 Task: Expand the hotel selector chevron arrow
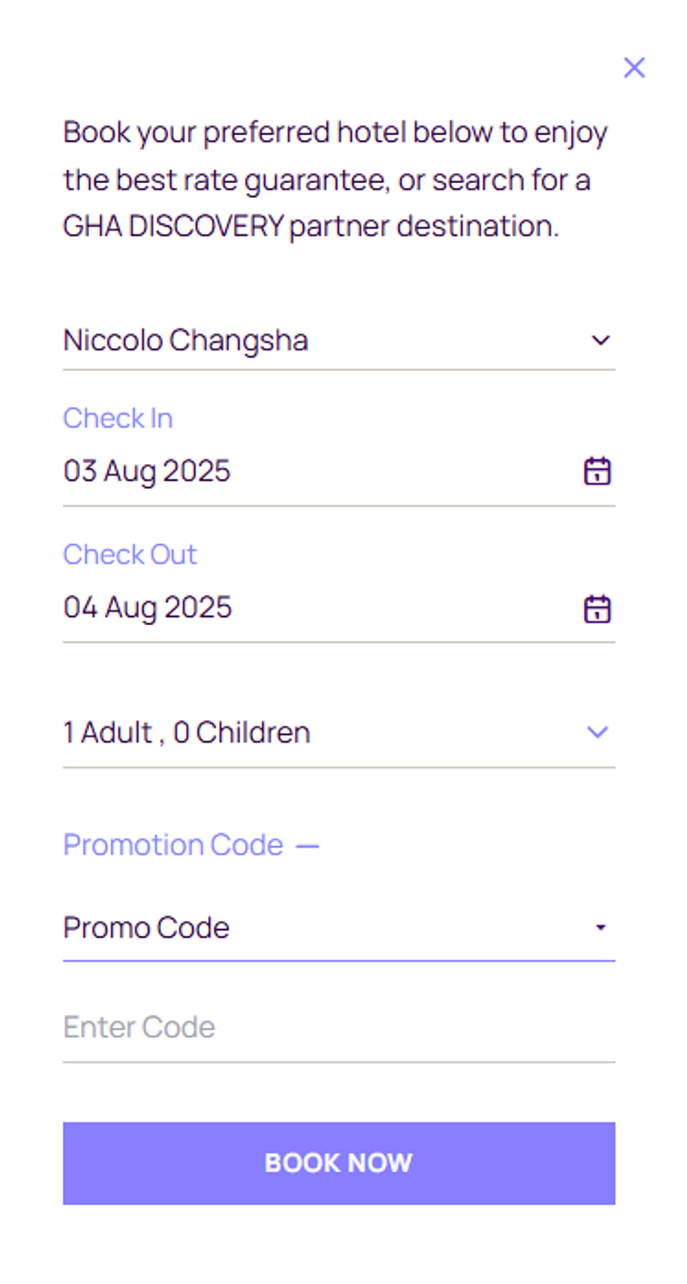coord(601,340)
